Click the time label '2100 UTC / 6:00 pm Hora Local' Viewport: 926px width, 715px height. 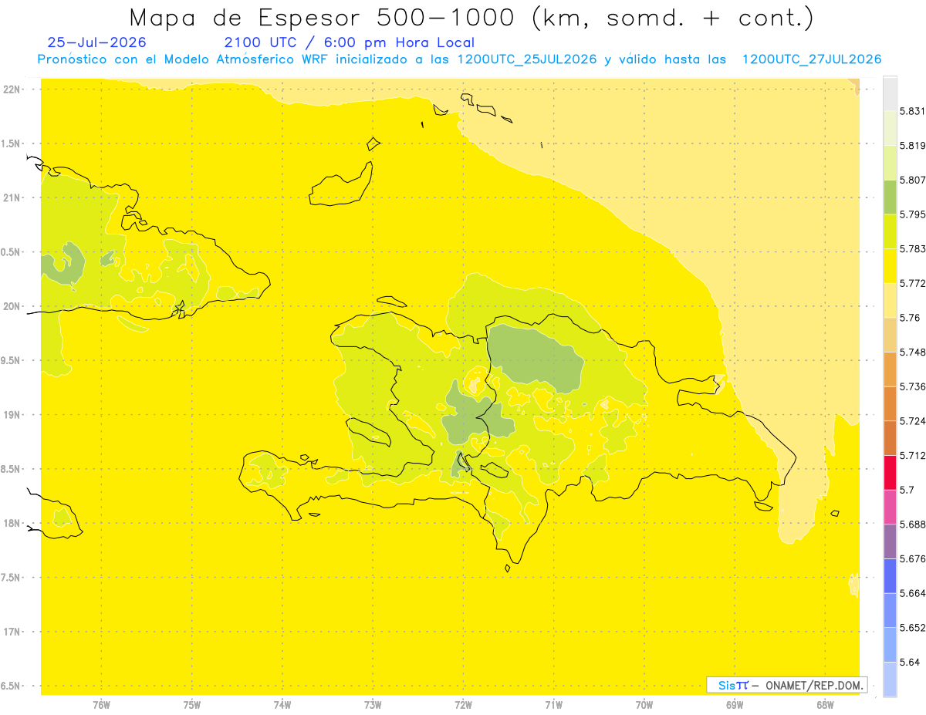click(x=350, y=42)
